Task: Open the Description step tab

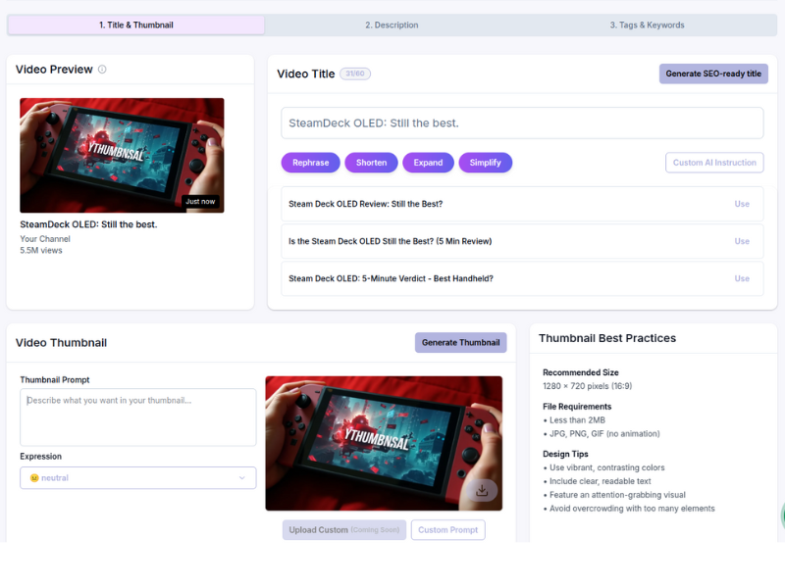Action: (x=392, y=25)
